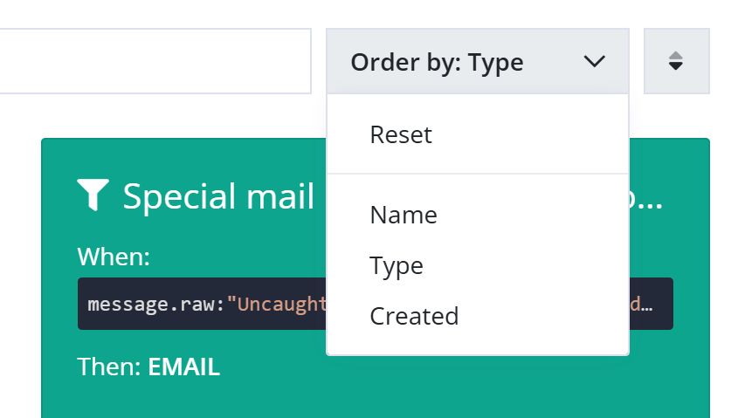738x418 pixels.
Task: Click the truncated title ellipsis at right
Action: [646, 199]
